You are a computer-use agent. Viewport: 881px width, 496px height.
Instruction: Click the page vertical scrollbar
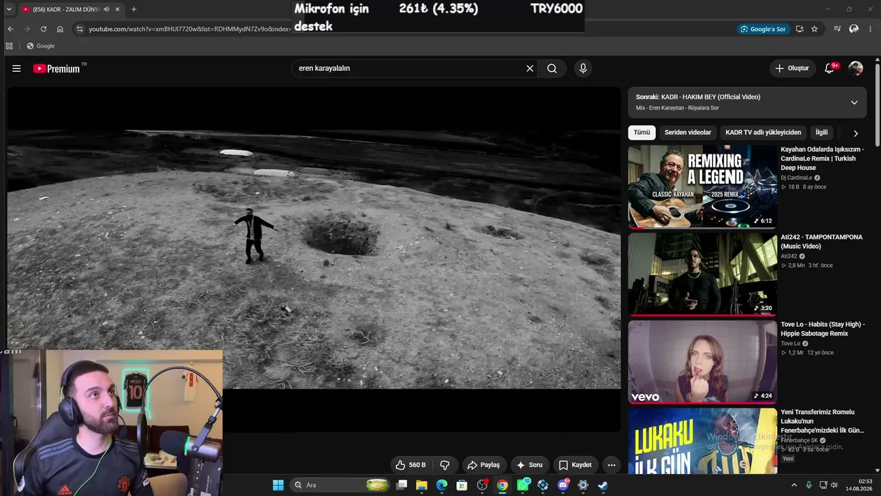click(x=878, y=103)
